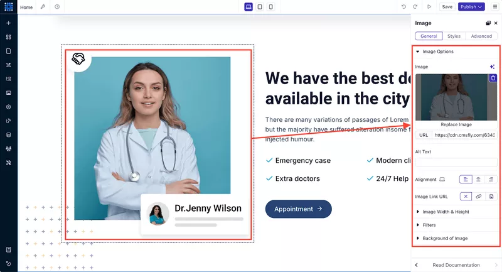Viewport: 502px width, 272px height.
Task: Click the Read Documentation link
Action: [456, 265]
